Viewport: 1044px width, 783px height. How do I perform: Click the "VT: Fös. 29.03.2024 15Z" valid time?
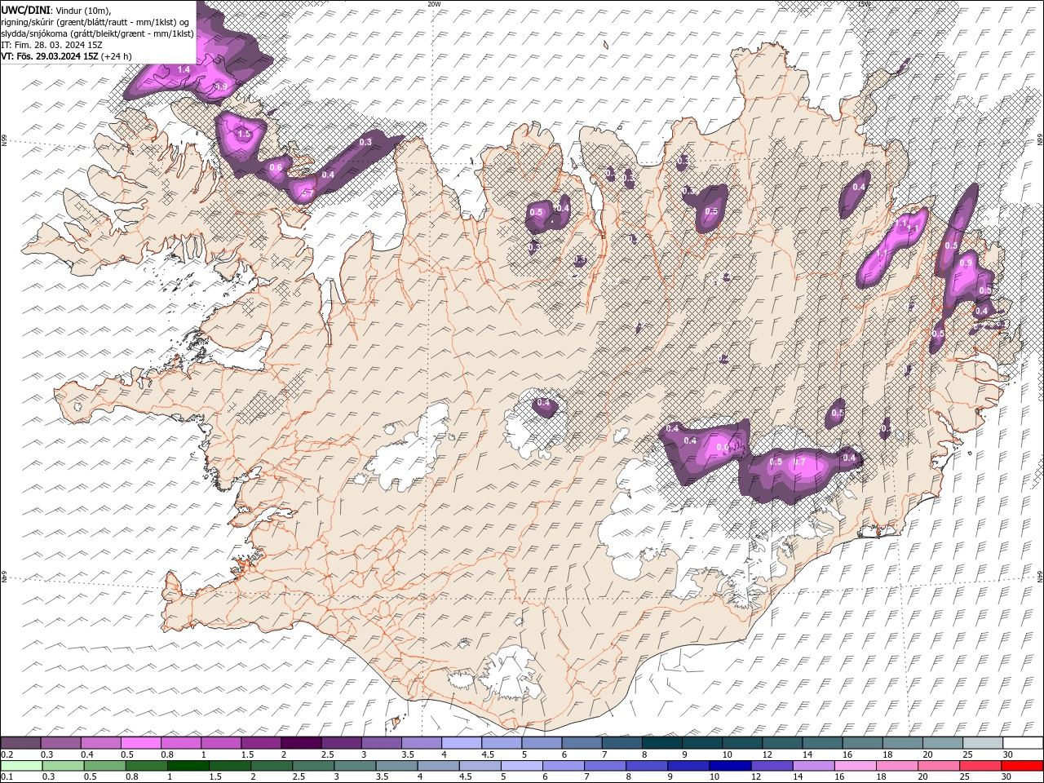tap(51, 56)
